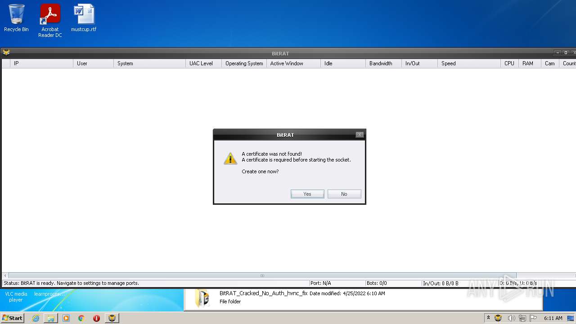Confirm certificate creation with Yes button
Screen dimensions: 576x324
coord(307,194)
